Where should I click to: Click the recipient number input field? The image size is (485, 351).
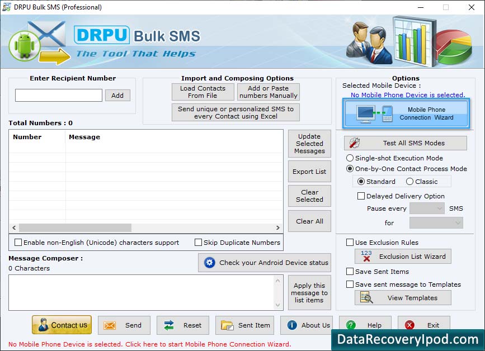tap(59, 96)
